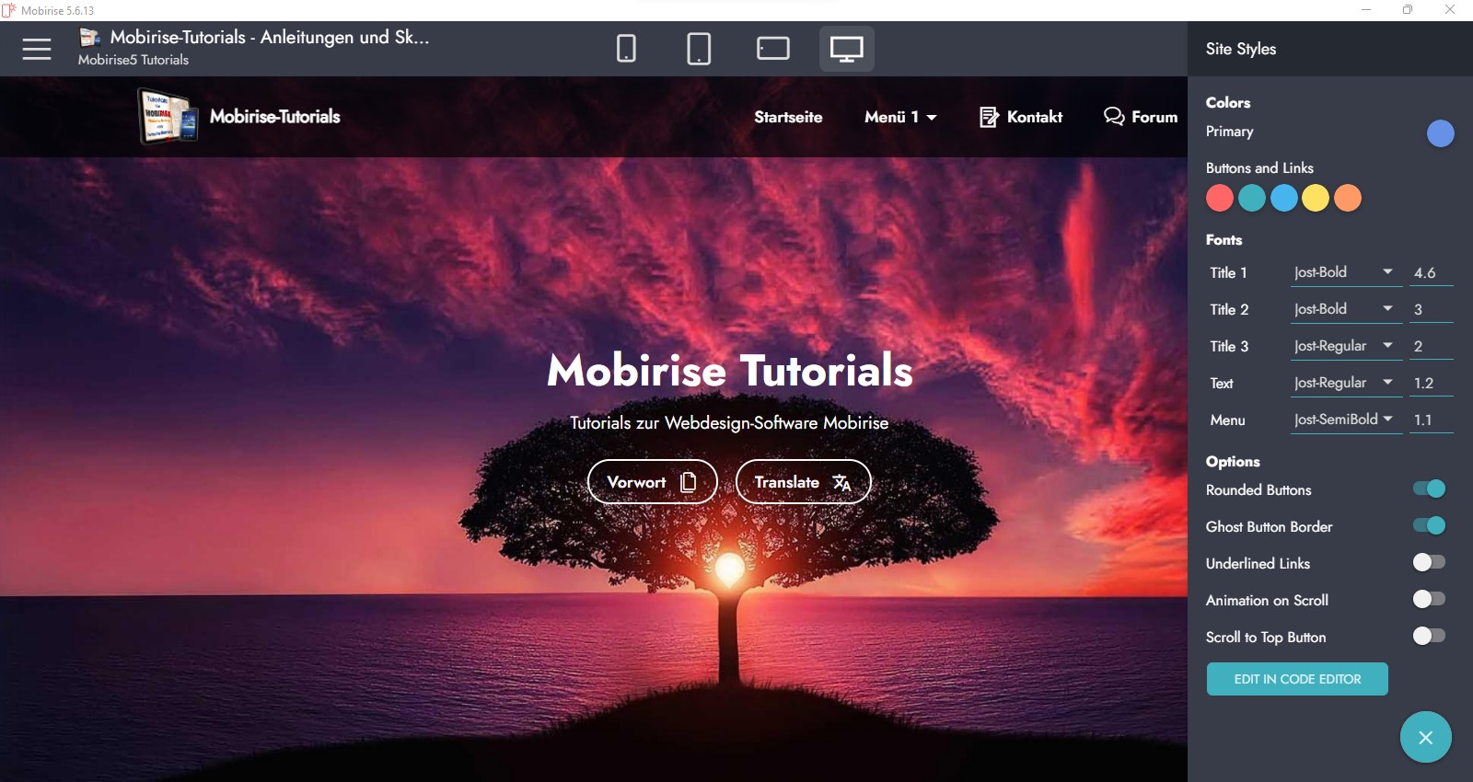Close the Site Styles panel
The width and height of the screenshot is (1473, 782).
coord(1425,737)
